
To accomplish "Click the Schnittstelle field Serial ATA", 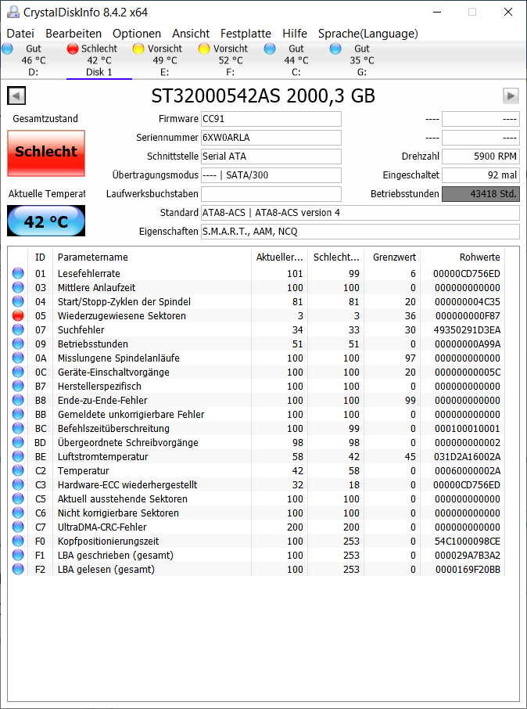I will tap(271, 157).
